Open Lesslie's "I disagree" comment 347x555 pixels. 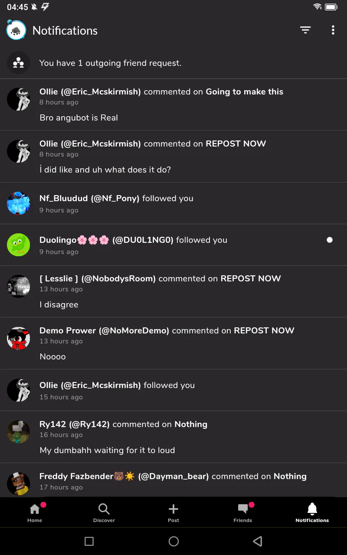(x=173, y=291)
